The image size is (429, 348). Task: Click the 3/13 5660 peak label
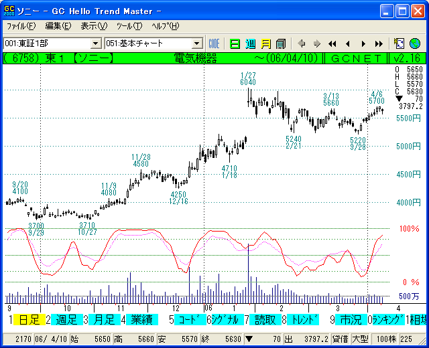click(331, 100)
